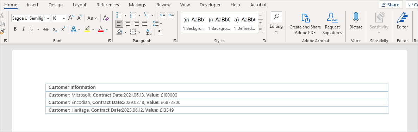Click Increase Font Size icon
The image size is (418, 132).
coord(71,18)
